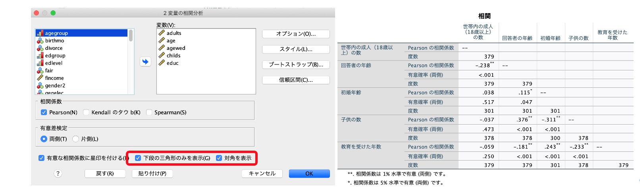Click the edgroup ordinal bar icon

40,56
